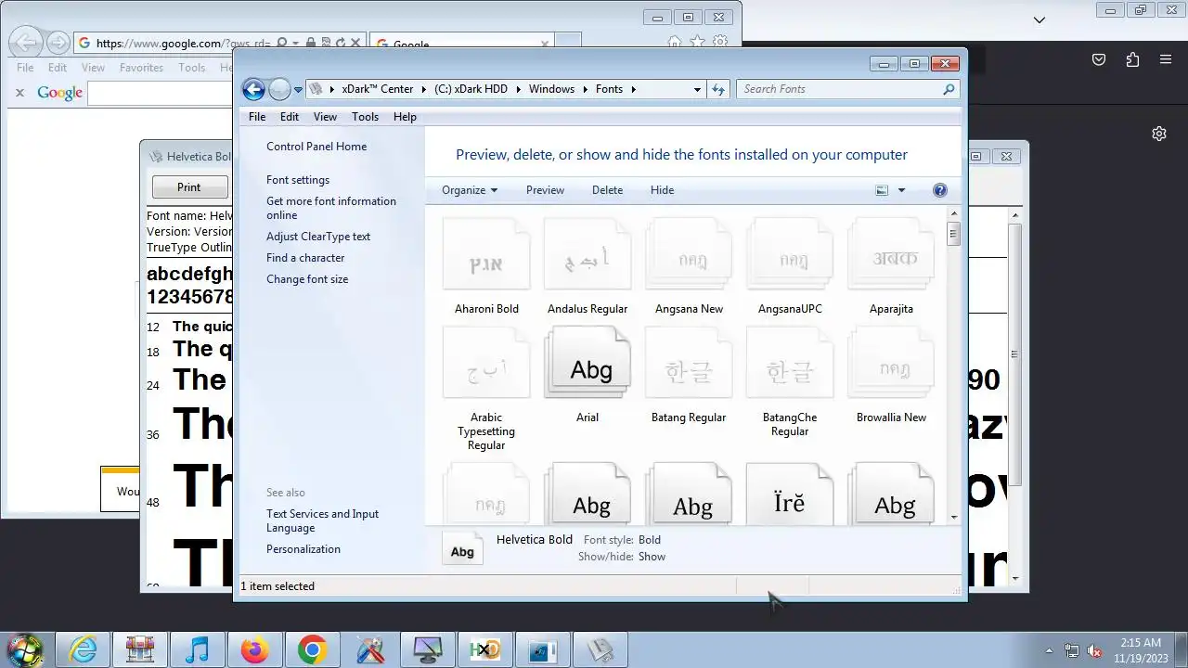Click Internet Explorer forward arrow button

tap(58, 42)
